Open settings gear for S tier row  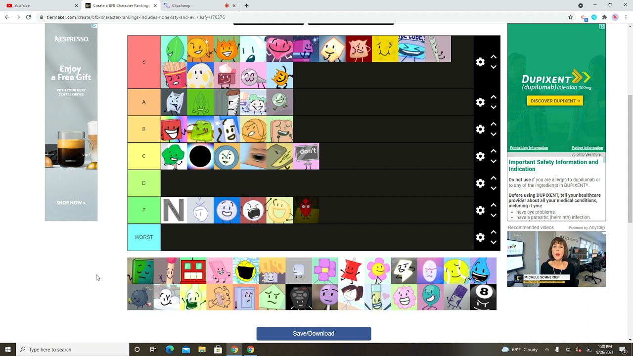(480, 62)
